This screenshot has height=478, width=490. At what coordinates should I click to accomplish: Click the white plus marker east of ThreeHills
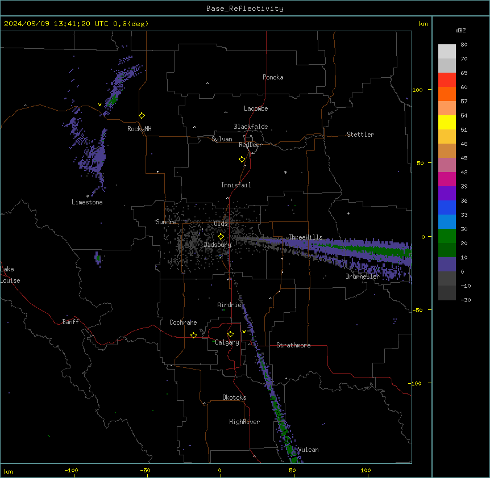pos(348,213)
